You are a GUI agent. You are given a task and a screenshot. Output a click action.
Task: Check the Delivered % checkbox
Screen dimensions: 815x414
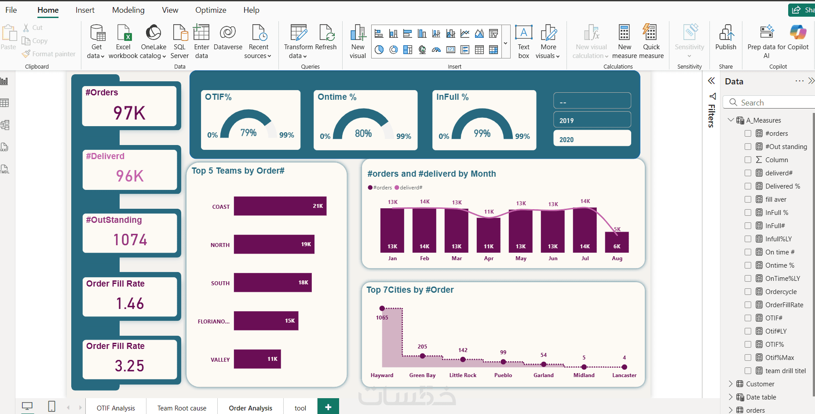748,186
